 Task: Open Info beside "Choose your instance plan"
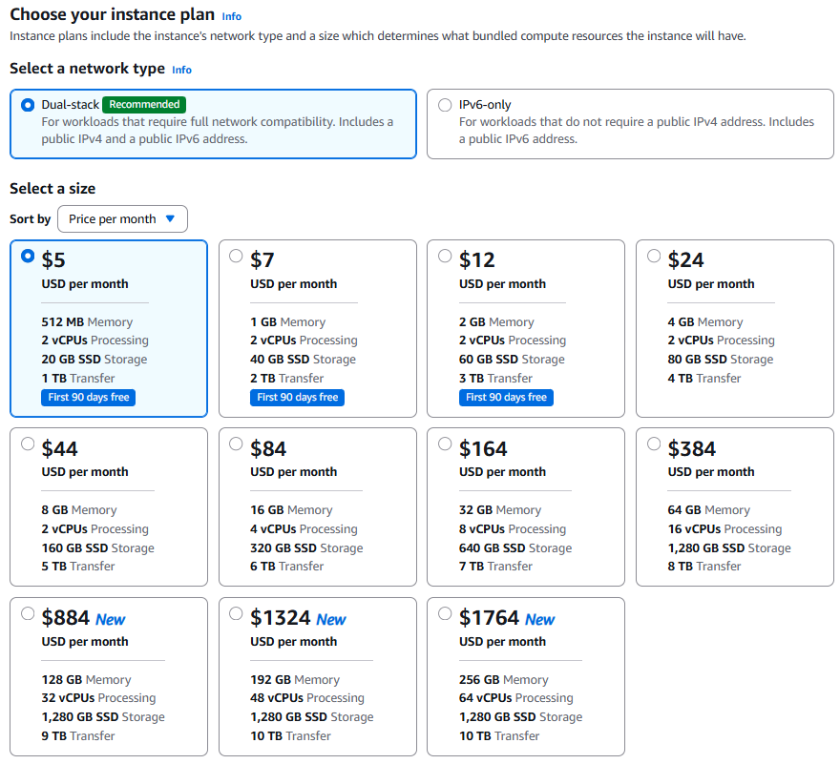click(x=231, y=15)
